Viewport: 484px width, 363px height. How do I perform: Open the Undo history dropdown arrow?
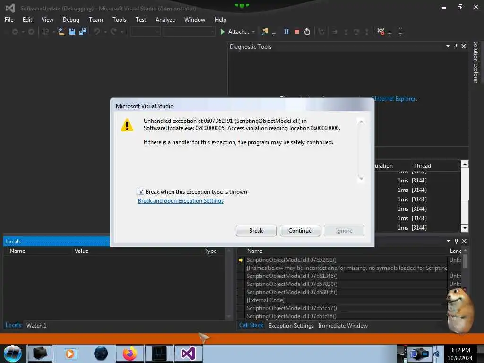[105, 32]
